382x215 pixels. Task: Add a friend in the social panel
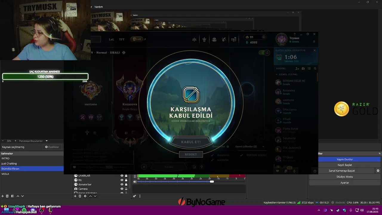coord(297,68)
